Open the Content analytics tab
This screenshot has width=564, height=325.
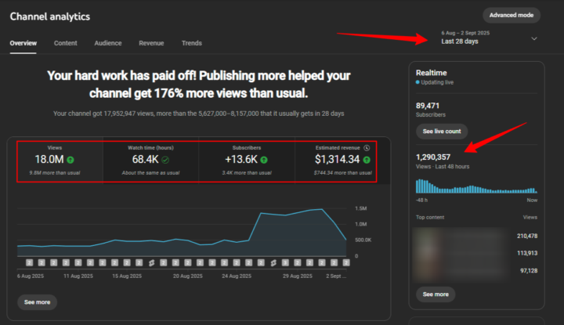[x=66, y=43]
